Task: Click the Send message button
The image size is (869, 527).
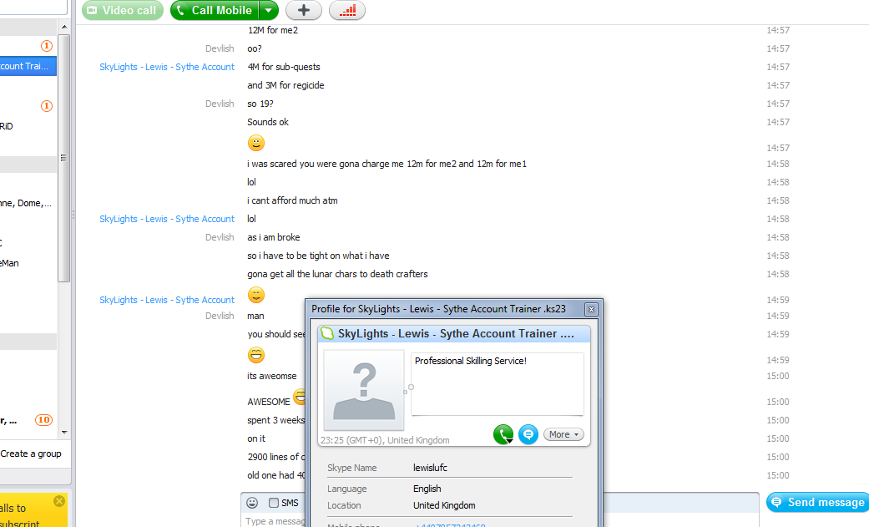Action: click(818, 502)
